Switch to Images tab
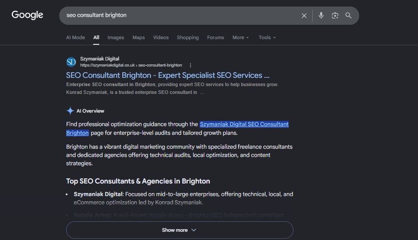 coord(116,37)
